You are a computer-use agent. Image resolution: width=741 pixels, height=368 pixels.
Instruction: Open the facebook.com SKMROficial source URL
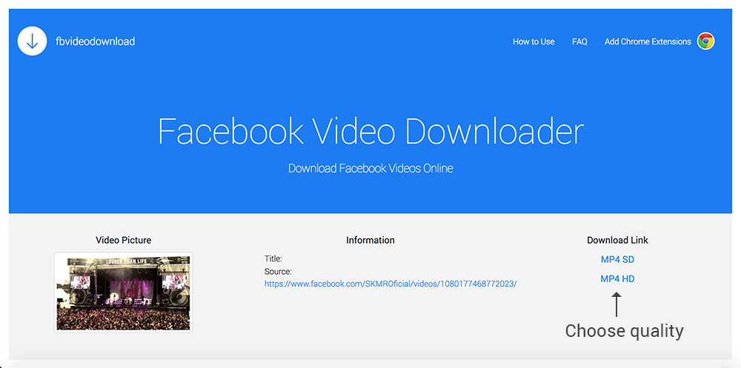(x=391, y=284)
